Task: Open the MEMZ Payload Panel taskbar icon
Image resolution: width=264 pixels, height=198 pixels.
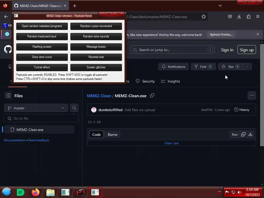Action: [x=95, y=192]
